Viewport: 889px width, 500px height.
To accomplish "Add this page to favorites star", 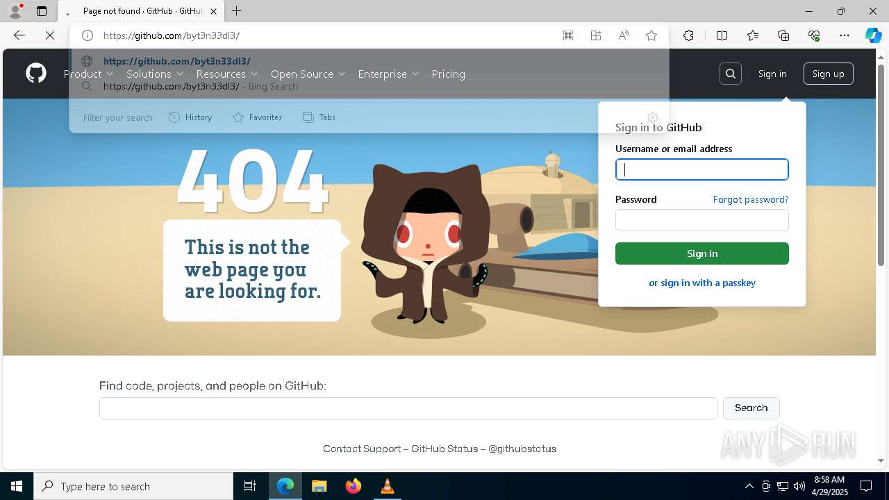I will [651, 35].
